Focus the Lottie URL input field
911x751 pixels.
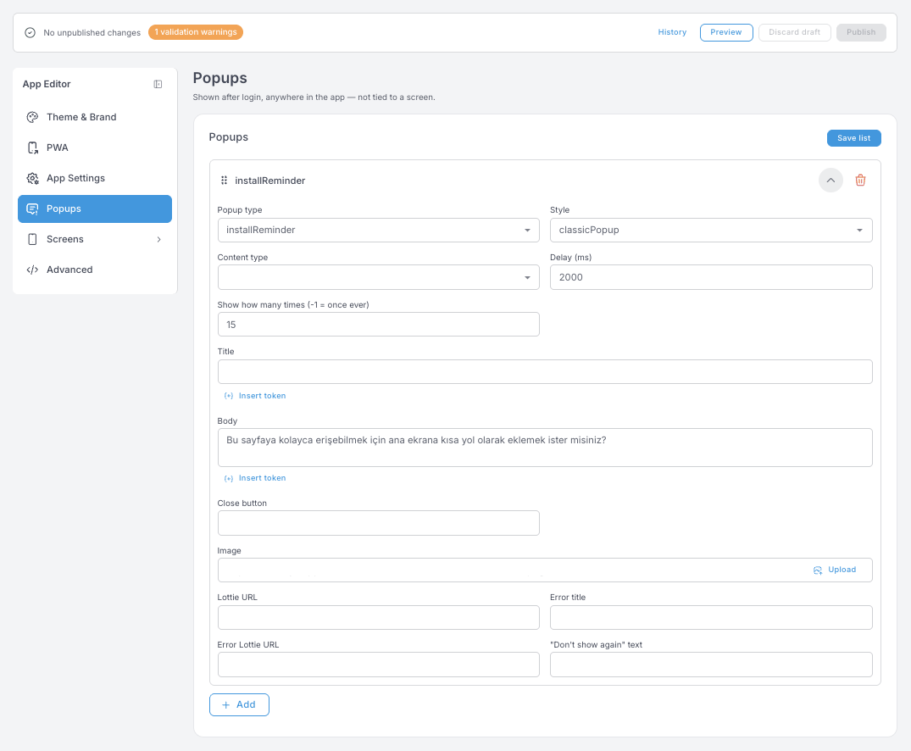378,617
